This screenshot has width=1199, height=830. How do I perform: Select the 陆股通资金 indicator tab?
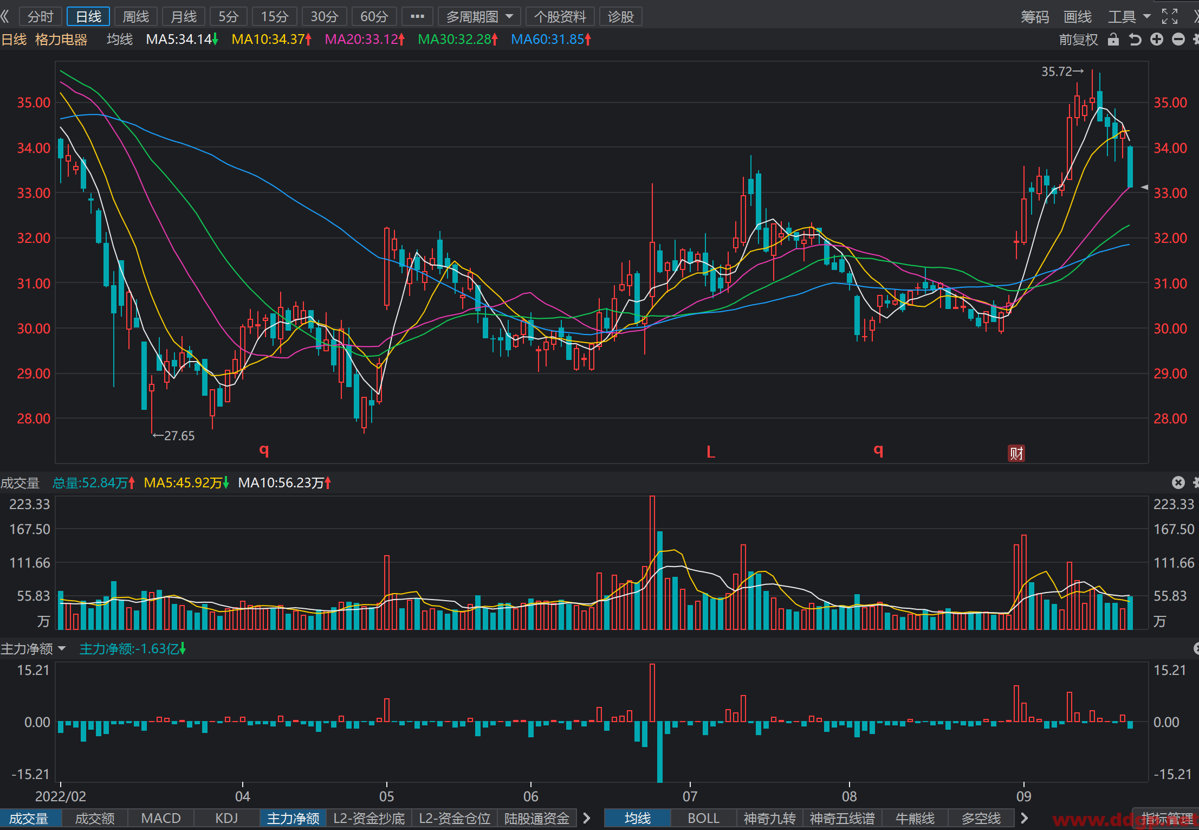pyautogui.click(x=537, y=818)
